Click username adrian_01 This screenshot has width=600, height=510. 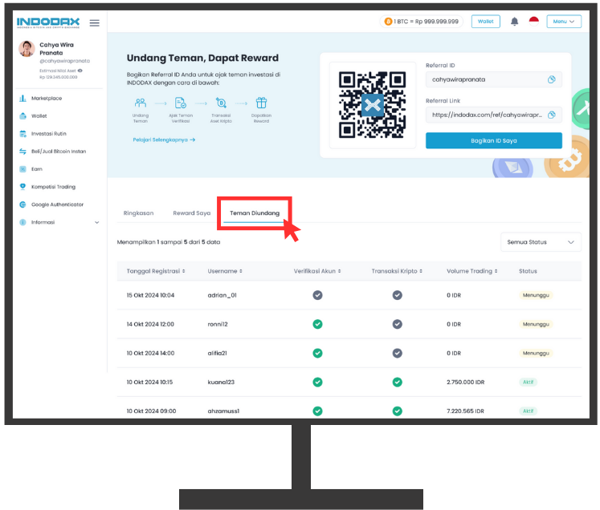coord(222,295)
